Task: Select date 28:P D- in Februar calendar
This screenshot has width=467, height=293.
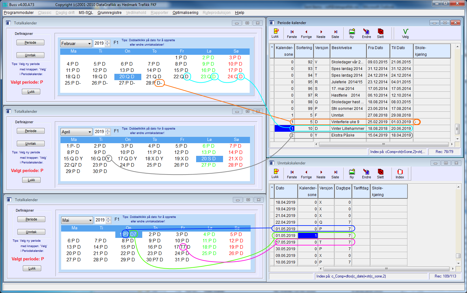Action: pyautogui.click(x=154, y=83)
